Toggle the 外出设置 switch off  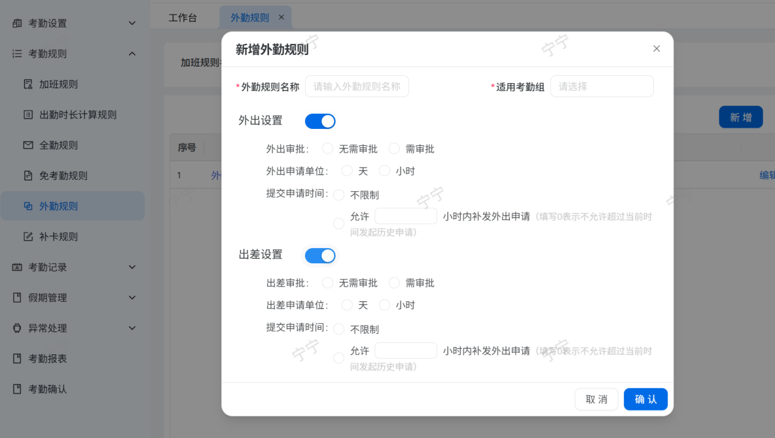pos(320,121)
